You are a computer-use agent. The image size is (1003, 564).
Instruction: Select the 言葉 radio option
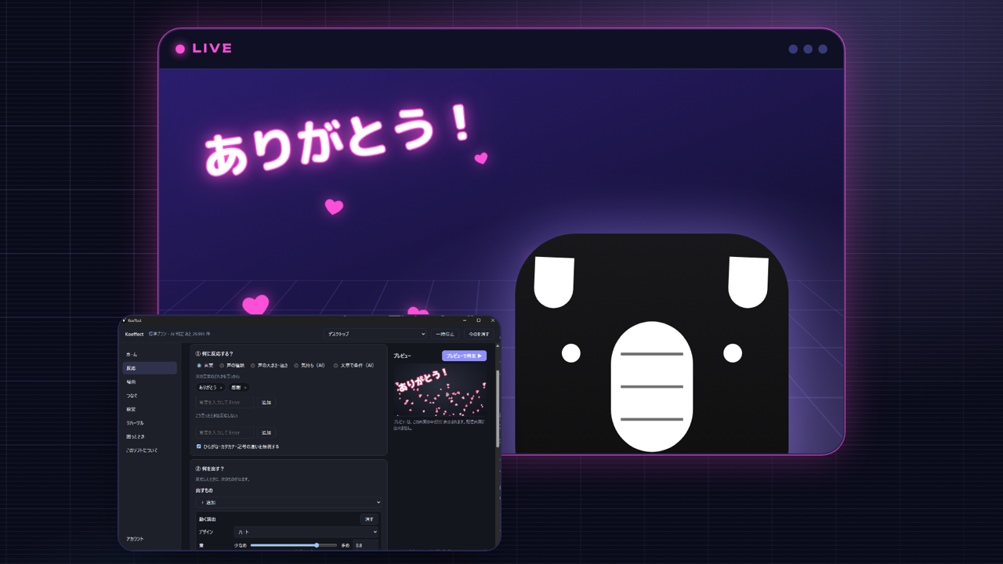[199, 365]
